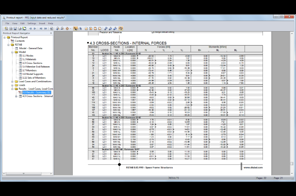Activate the select mode icon beside the hand tool
The height and width of the screenshot is (196, 296).
point(80,28)
